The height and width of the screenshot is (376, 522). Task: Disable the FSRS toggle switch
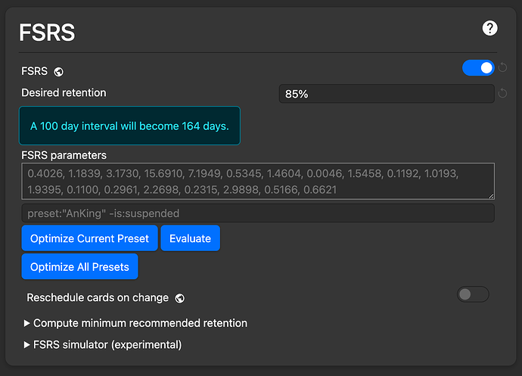478,68
